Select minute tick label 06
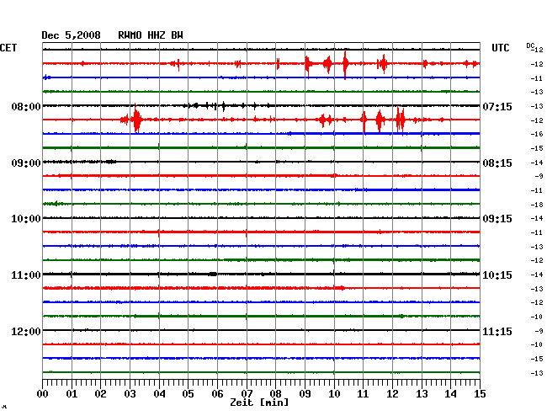 (x=217, y=394)
